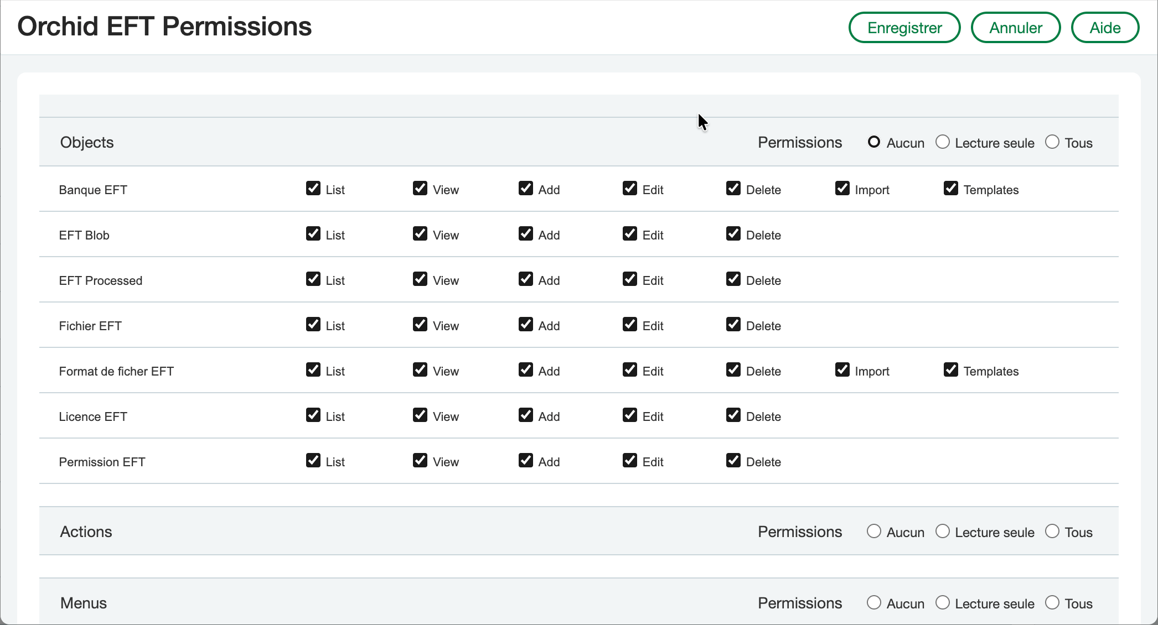Uncheck Banque EFT Templates checkbox
Viewport: 1158px width, 625px height.
coord(950,189)
